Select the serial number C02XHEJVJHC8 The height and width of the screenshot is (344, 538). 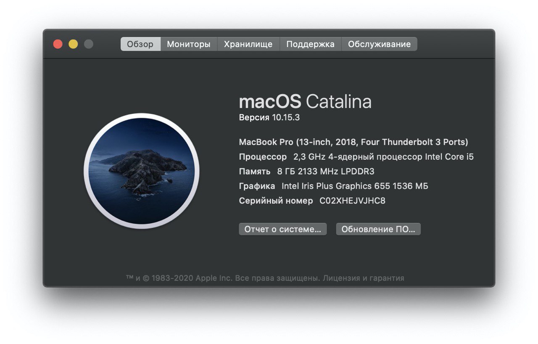click(x=353, y=201)
